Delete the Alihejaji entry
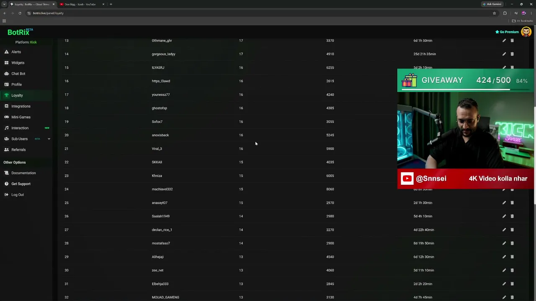536x301 pixels. [x=512, y=257]
